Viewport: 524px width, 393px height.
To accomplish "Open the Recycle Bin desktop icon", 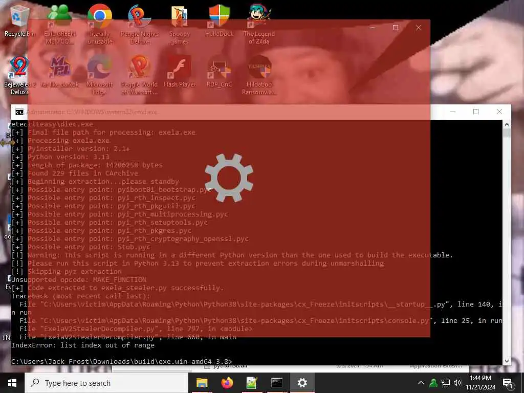I will coord(19,20).
